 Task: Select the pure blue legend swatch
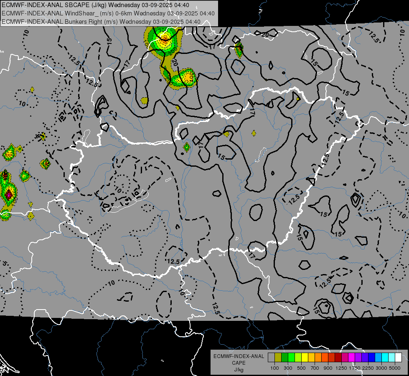(x=372, y=358)
